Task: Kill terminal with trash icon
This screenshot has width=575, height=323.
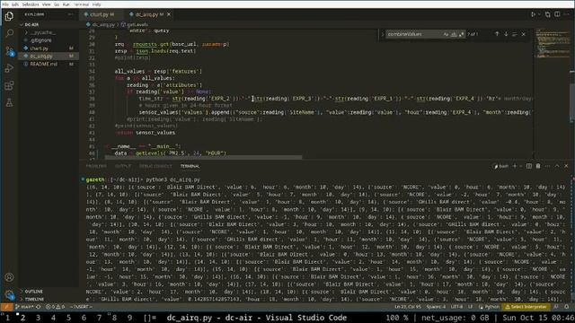Action: [x=538, y=166]
